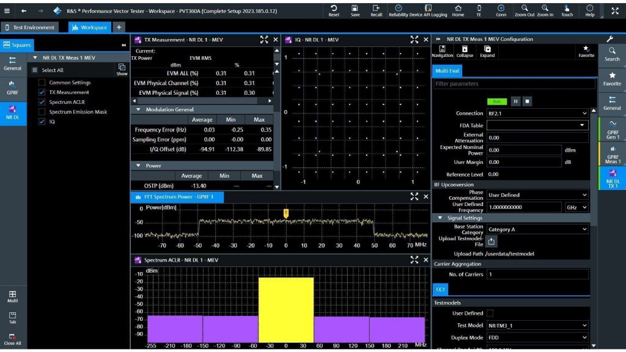Open the GPRF section in left sidebar
The image size is (626, 352).
coord(12,88)
